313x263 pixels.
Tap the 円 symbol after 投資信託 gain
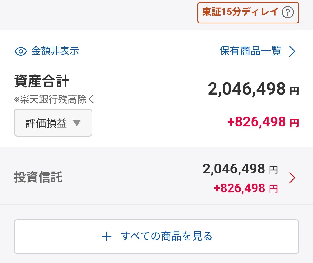(x=273, y=189)
